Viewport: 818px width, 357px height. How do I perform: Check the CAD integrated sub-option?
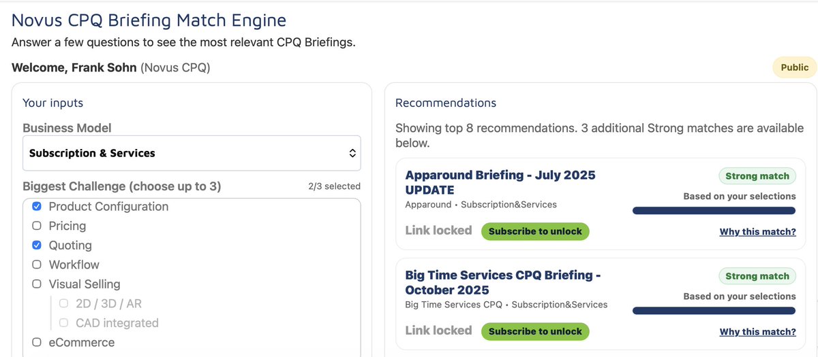pyautogui.click(x=64, y=322)
